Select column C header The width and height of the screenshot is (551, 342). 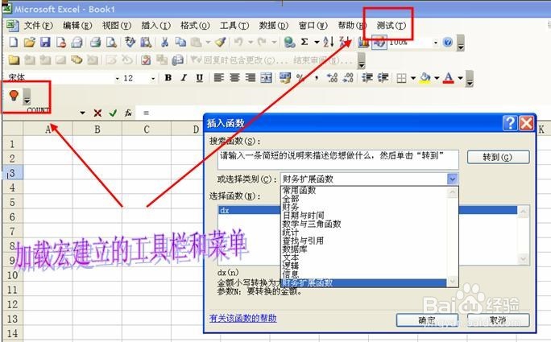tap(147, 130)
